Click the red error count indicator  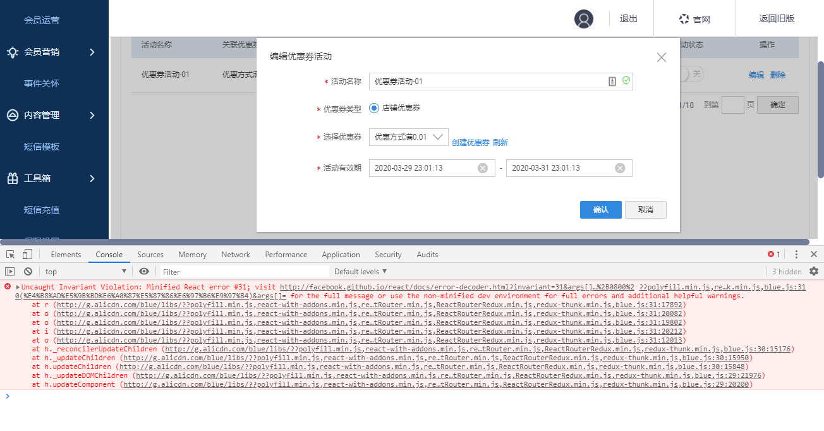click(x=774, y=254)
